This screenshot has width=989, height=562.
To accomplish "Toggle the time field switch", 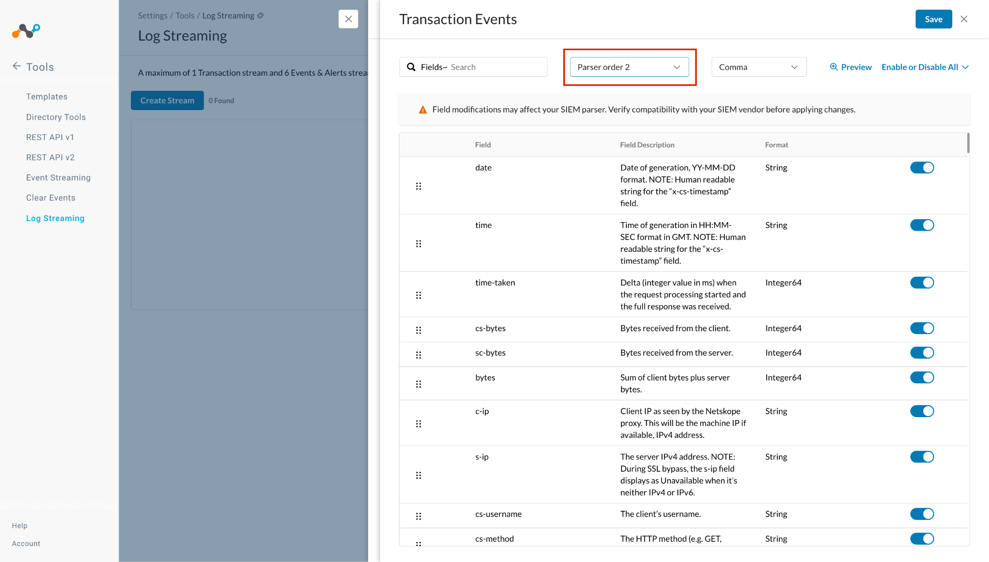I will click(922, 225).
